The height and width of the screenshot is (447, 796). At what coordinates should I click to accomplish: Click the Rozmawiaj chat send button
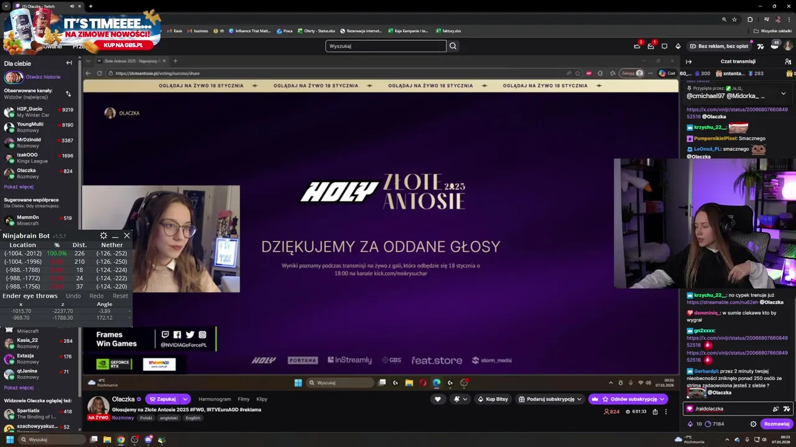777,424
